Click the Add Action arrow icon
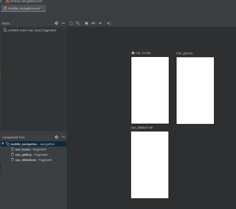 (x=100, y=23)
